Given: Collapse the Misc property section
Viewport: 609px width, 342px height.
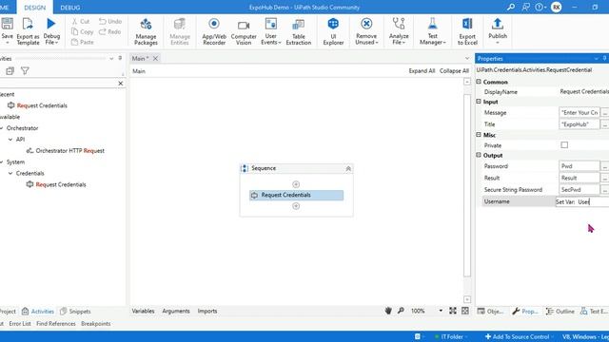Looking at the screenshot, I should coord(479,135).
